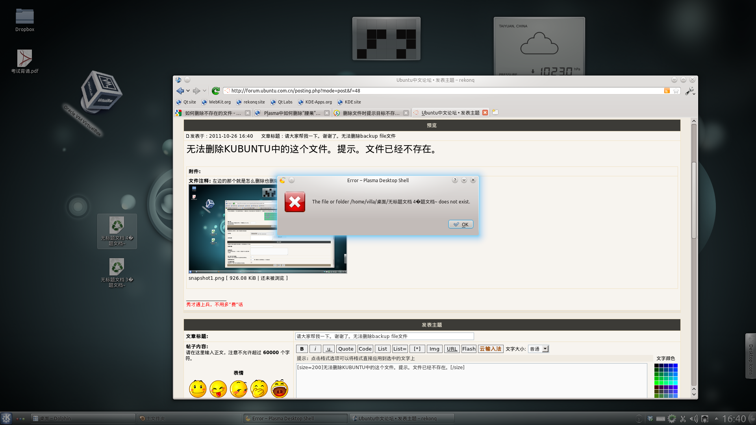This screenshot has height=425, width=756.
Task: Insert the blushing smiley emoticon
Action: coord(239,389)
